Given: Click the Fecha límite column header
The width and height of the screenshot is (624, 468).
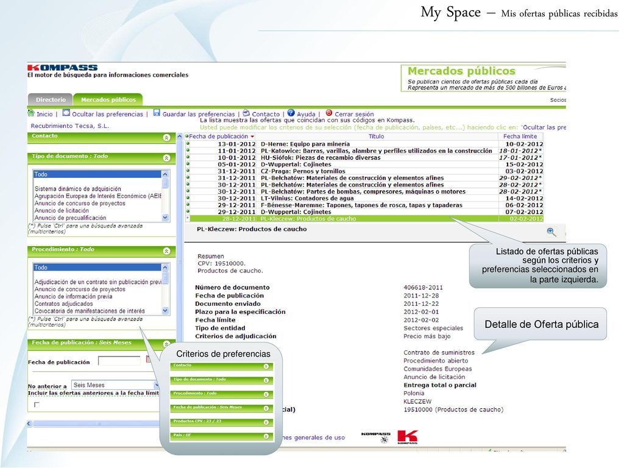Looking at the screenshot, I should click(520, 136).
